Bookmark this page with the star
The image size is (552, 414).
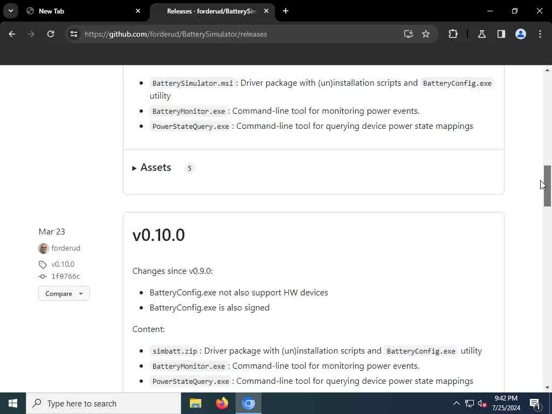(426, 34)
